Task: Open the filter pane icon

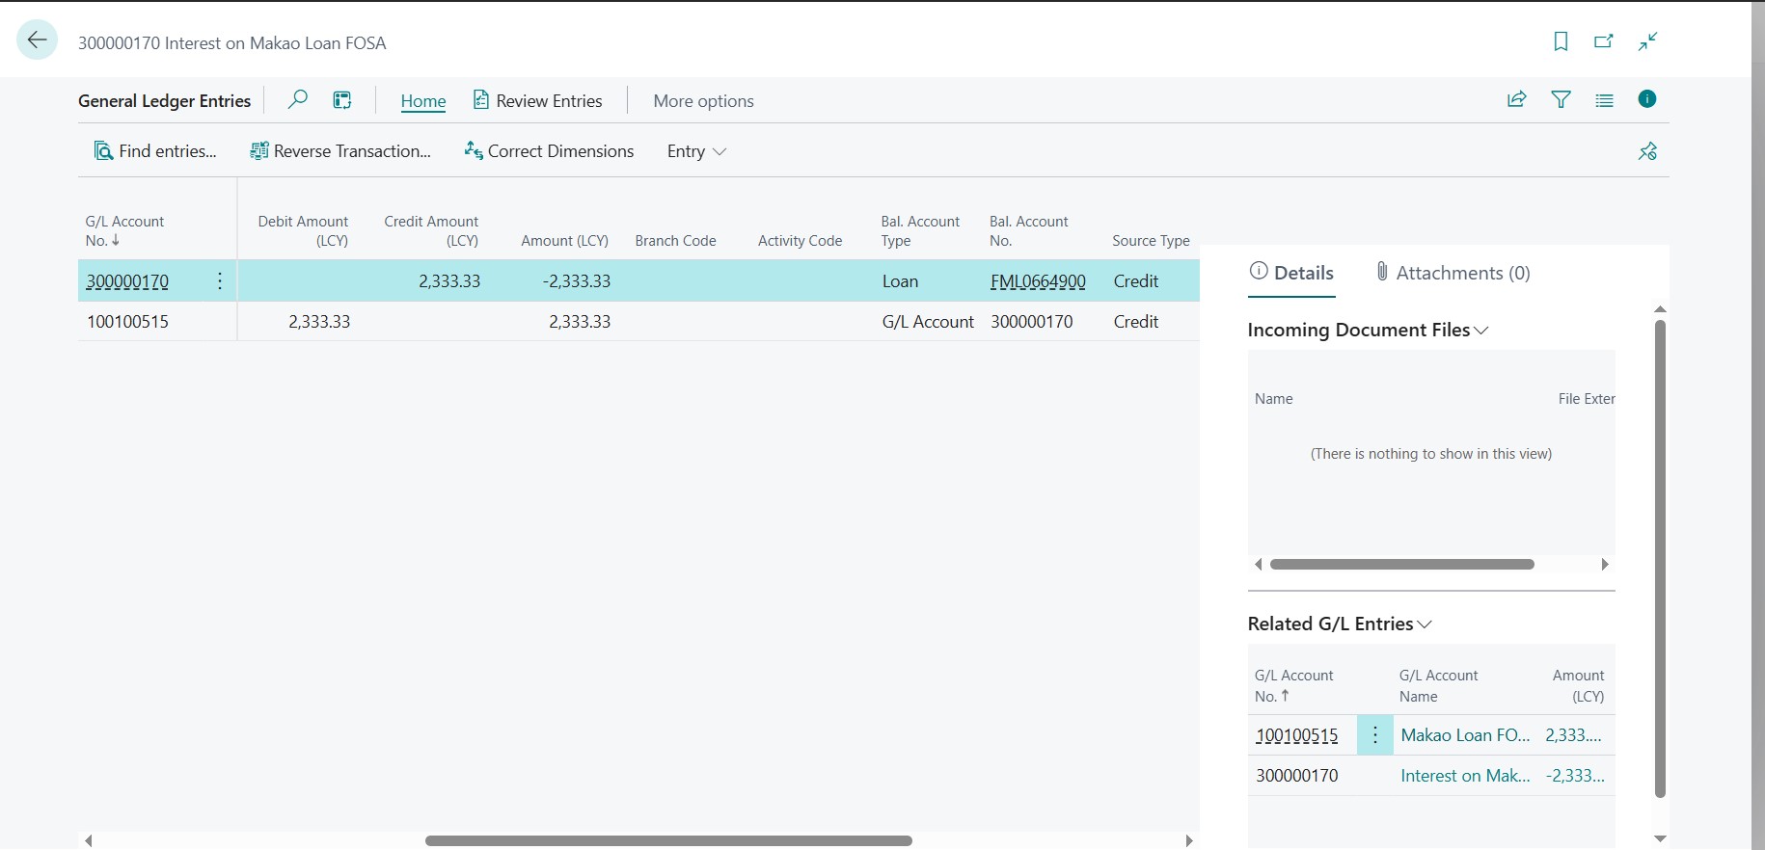Action: point(1561,99)
